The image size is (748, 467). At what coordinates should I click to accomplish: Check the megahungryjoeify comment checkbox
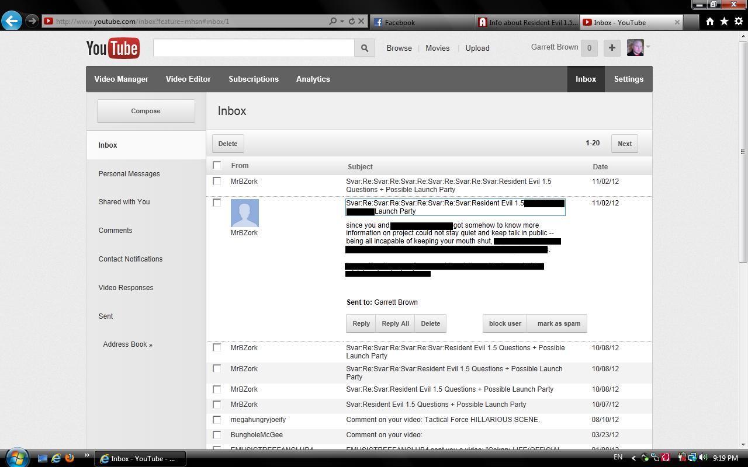coord(217,419)
